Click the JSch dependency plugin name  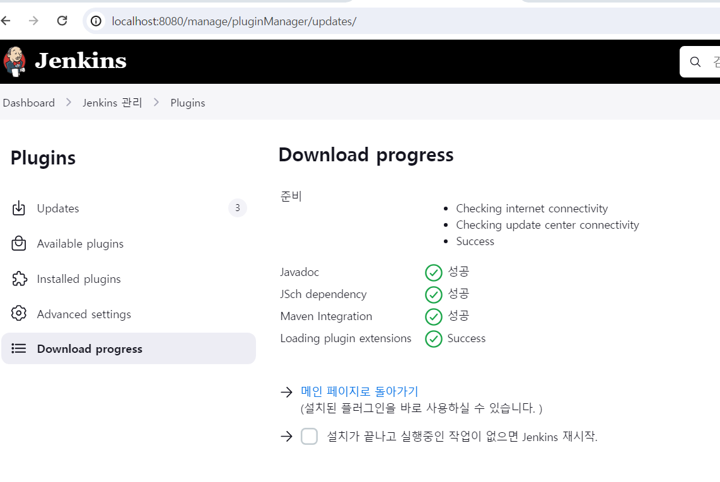click(x=323, y=294)
